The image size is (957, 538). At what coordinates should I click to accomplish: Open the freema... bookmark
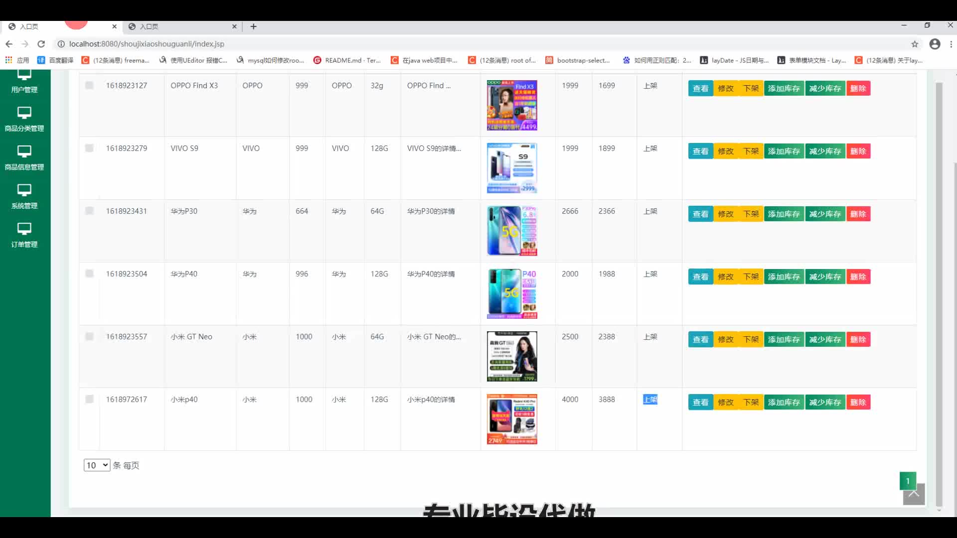pyautogui.click(x=116, y=60)
